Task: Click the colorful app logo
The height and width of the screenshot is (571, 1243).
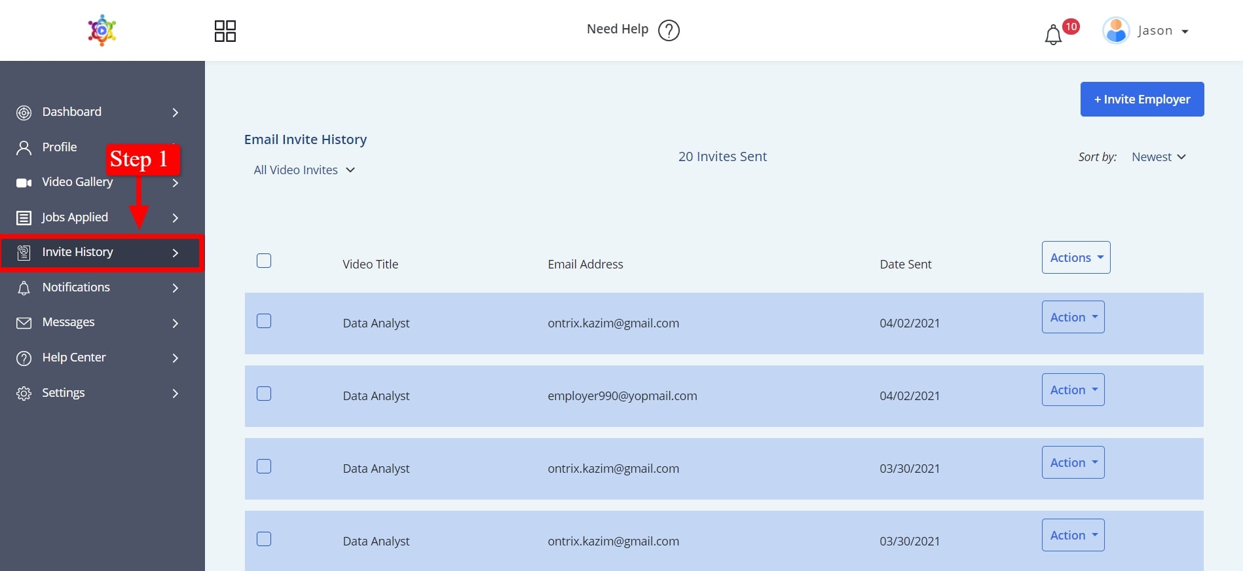Action: tap(102, 30)
